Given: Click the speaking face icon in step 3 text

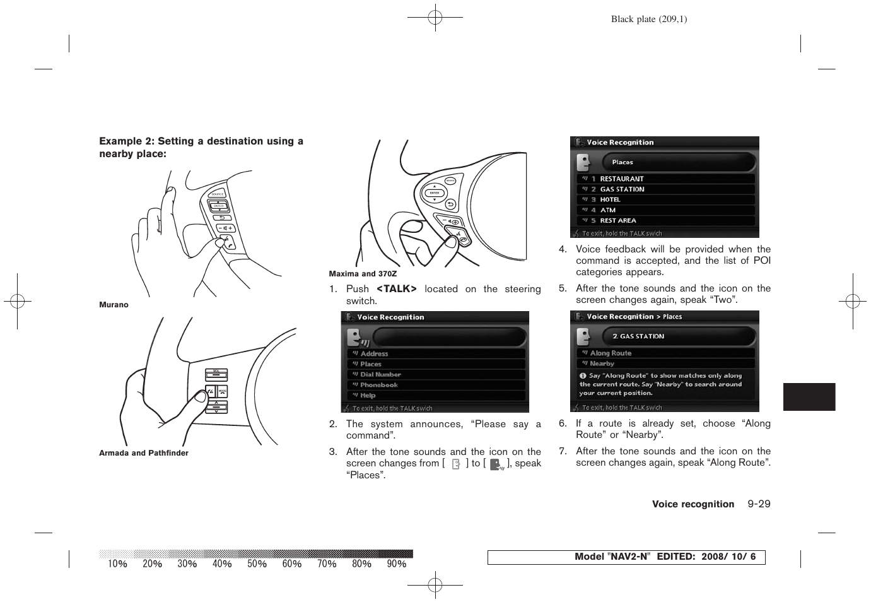Looking at the screenshot, I should pyautogui.click(x=498, y=465).
